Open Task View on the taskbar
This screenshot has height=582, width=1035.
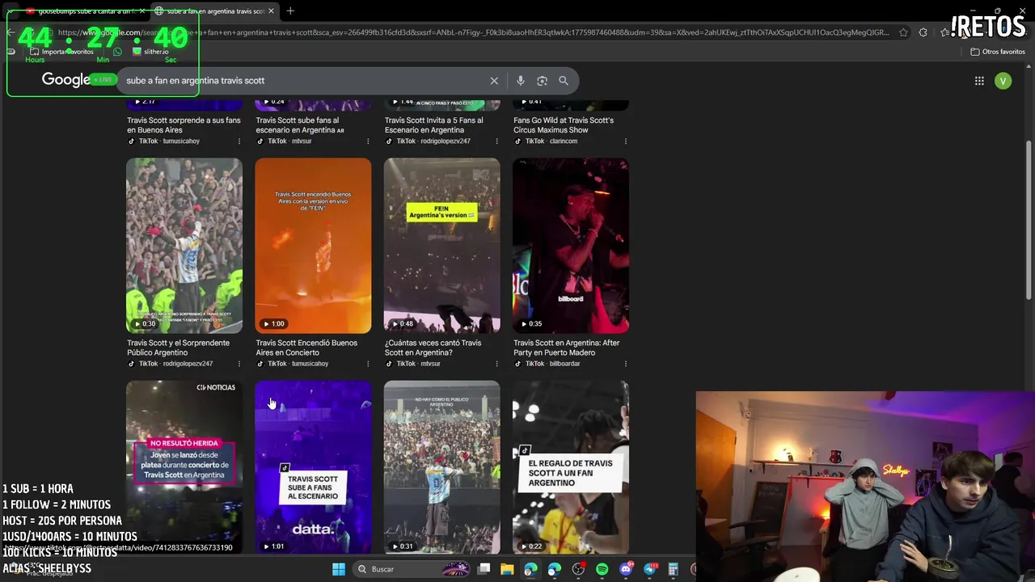click(x=484, y=569)
